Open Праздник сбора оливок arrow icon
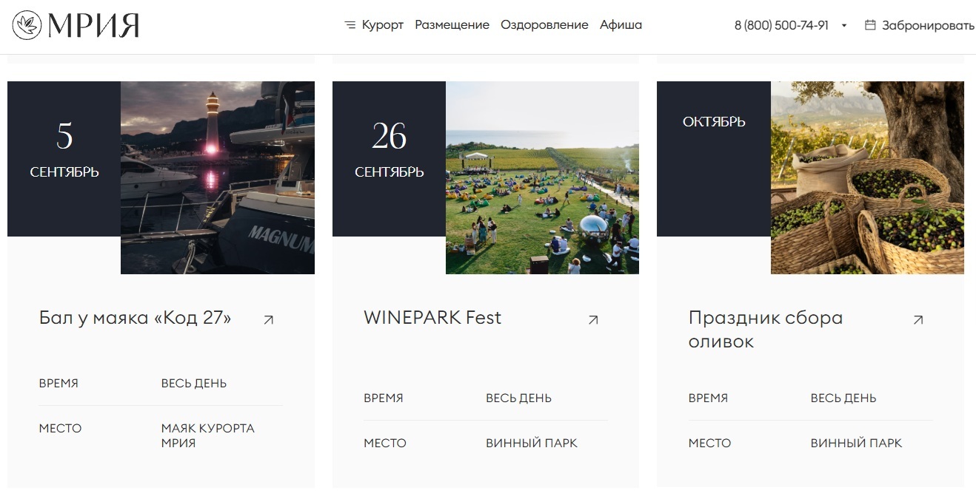The width and height of the screenshot is (976, 496). click(x=918, y=319)
